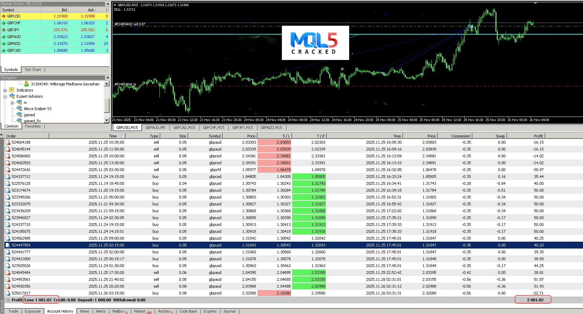The width and height of the screenshot is (583, 314).
Task: Expand the Indicators tree node
Action: (5, 90)
